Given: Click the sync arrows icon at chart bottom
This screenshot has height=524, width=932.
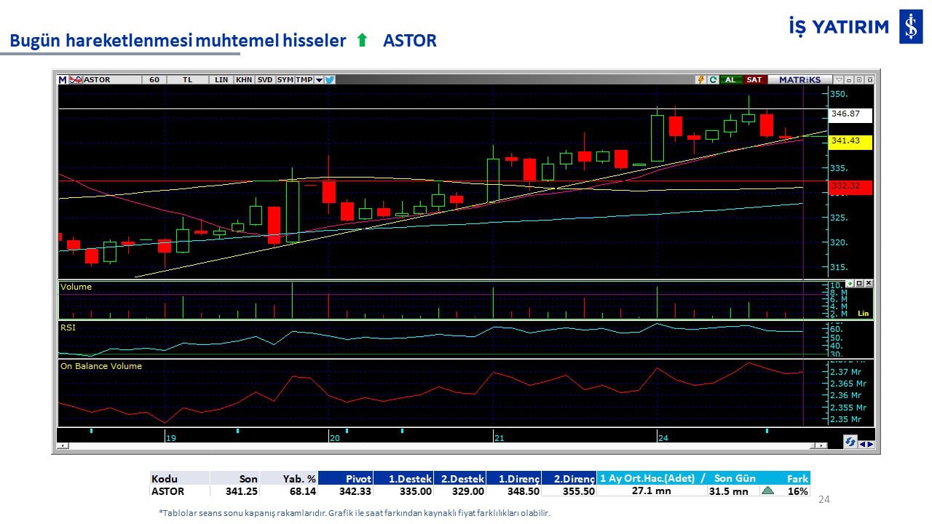Looking at the screenshot, I should pos(850,441).
